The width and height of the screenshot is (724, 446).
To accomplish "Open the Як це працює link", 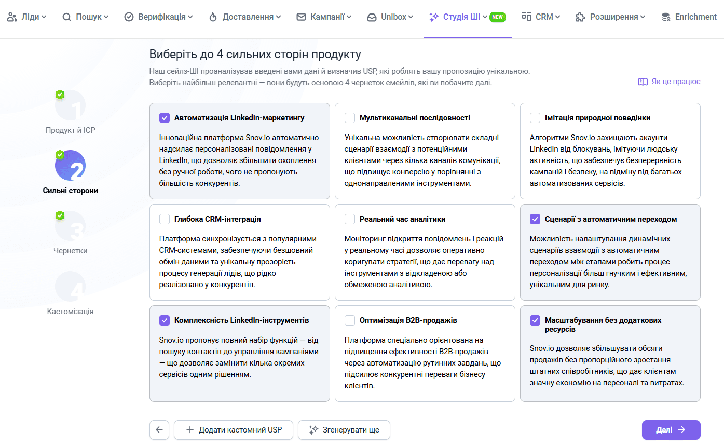I will [x=676, y=82].
